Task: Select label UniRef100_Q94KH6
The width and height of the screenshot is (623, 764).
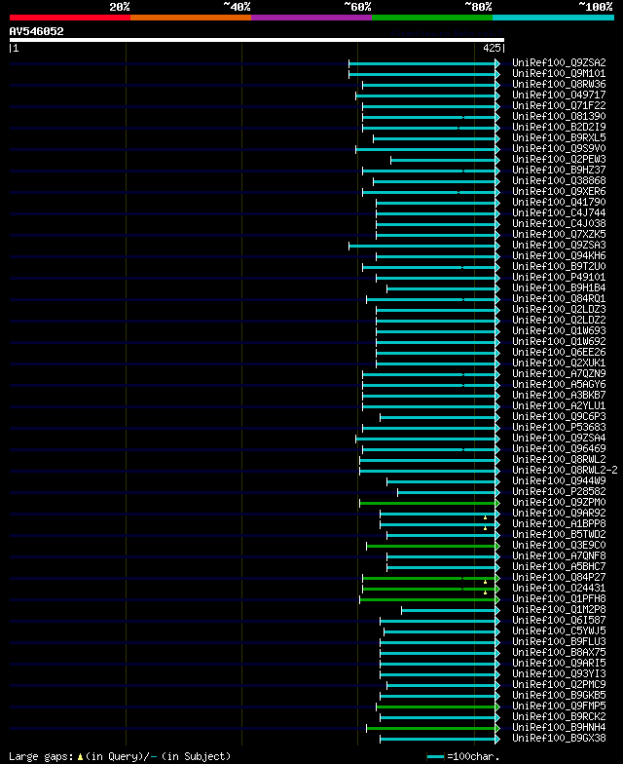Action: point(559,255)
